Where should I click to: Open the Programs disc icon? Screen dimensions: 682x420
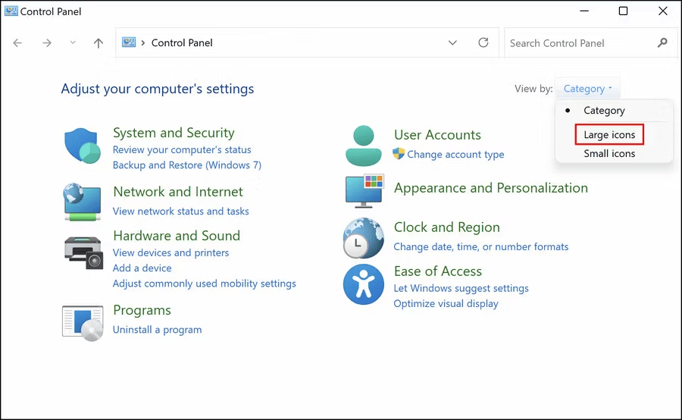83,322
